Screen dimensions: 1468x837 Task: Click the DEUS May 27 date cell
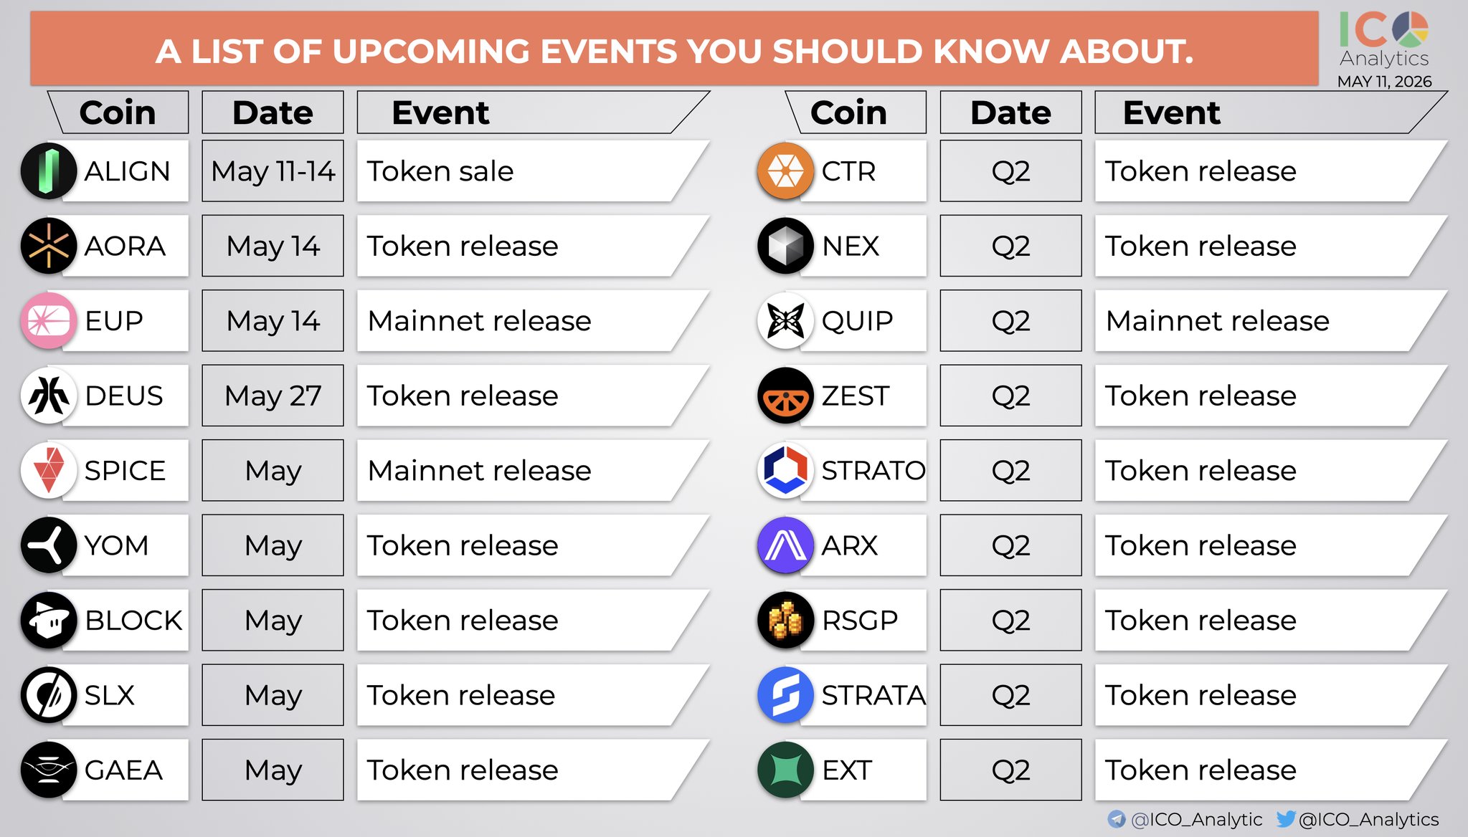273,396
